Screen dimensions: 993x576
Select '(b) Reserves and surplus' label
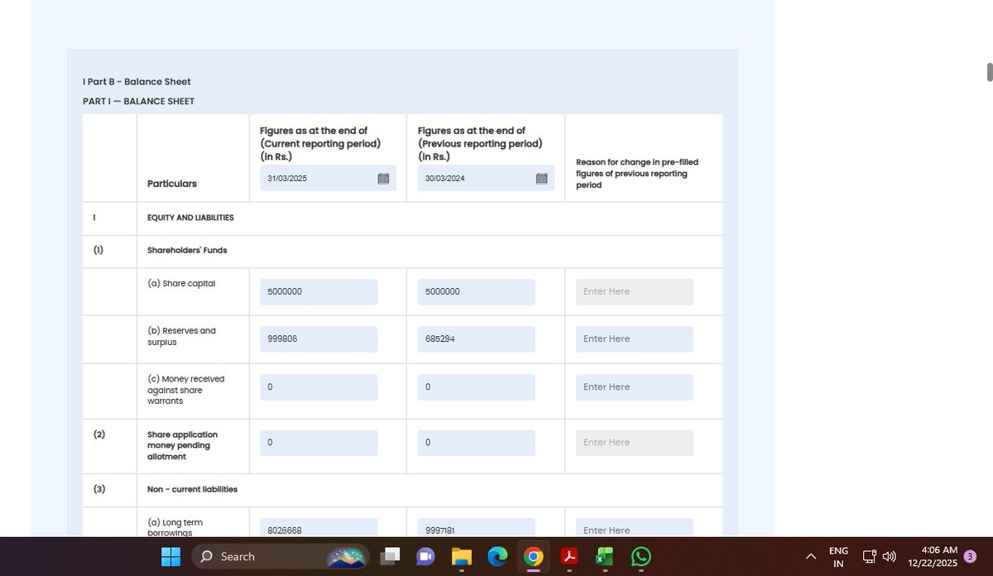tap(181, 336)
